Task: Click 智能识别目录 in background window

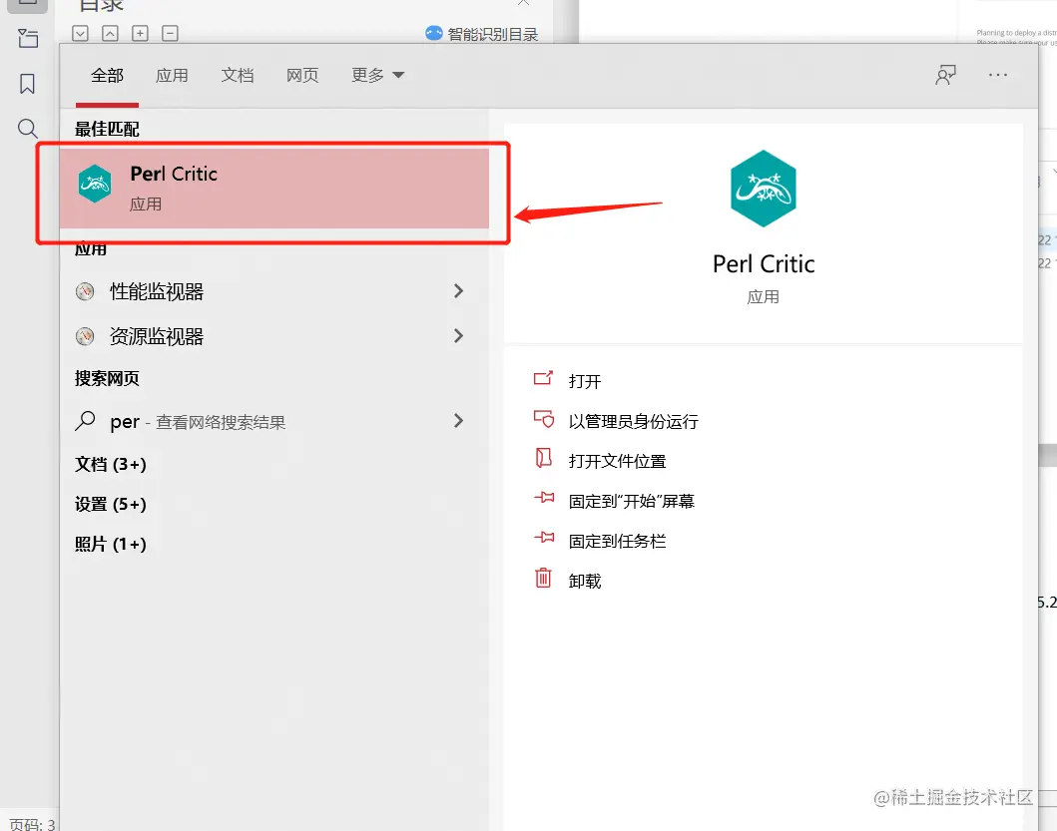Action: point(493,34)
